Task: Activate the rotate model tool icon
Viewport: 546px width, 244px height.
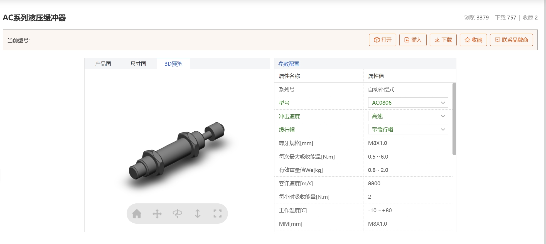Action: pyautogui.click(x=177, y=214)
